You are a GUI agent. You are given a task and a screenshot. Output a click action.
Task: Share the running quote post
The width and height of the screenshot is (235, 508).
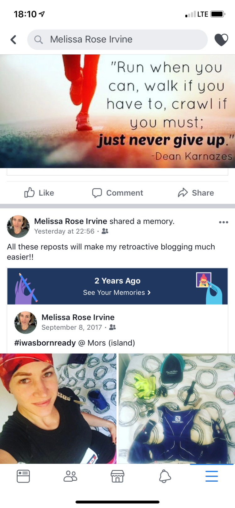pyautogui.click(x=196, y=193)
